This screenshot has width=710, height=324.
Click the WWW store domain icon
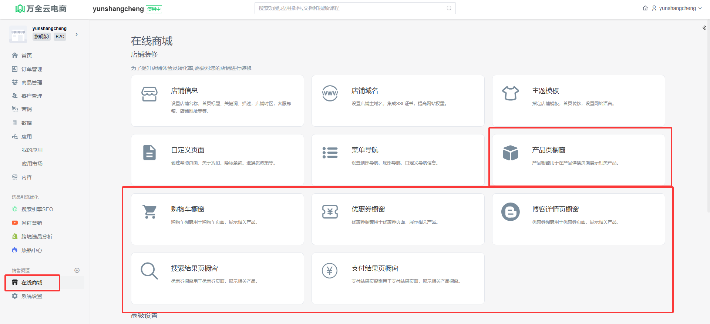coord(330,93)
